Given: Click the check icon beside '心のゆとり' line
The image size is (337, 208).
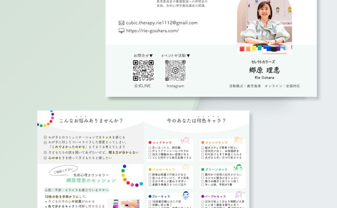Looking at the screenshot, I should [x=45, y=158].
